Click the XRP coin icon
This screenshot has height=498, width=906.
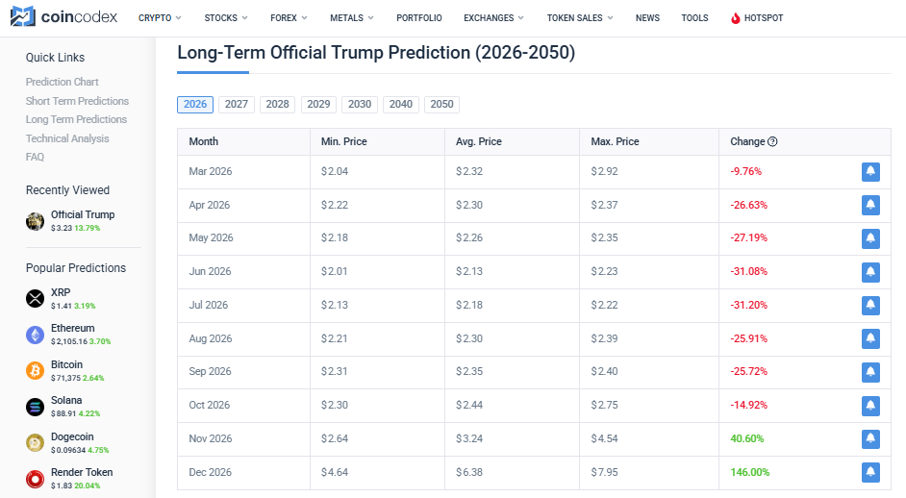point(36,298)
